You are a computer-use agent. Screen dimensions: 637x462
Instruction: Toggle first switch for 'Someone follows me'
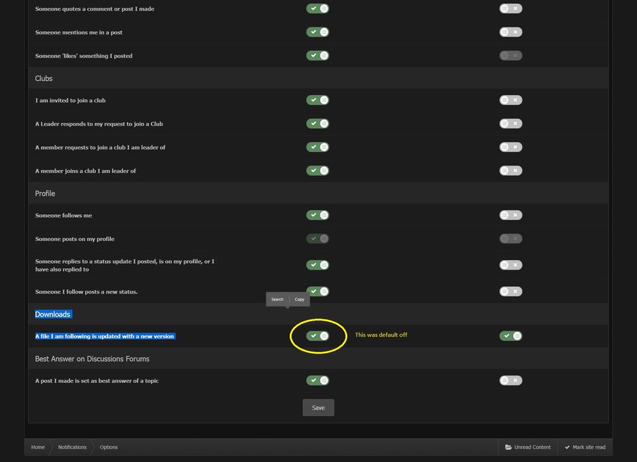coord(318,215)
